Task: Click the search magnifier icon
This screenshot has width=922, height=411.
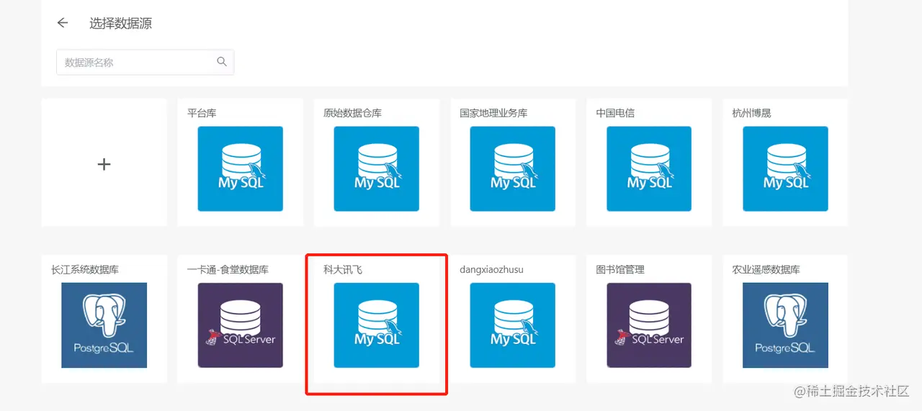Action: [222, 62]
